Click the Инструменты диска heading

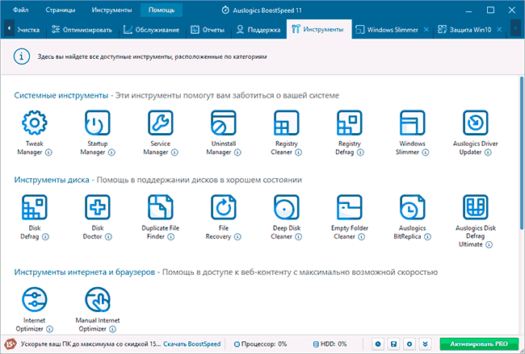[x=52, y=180]
